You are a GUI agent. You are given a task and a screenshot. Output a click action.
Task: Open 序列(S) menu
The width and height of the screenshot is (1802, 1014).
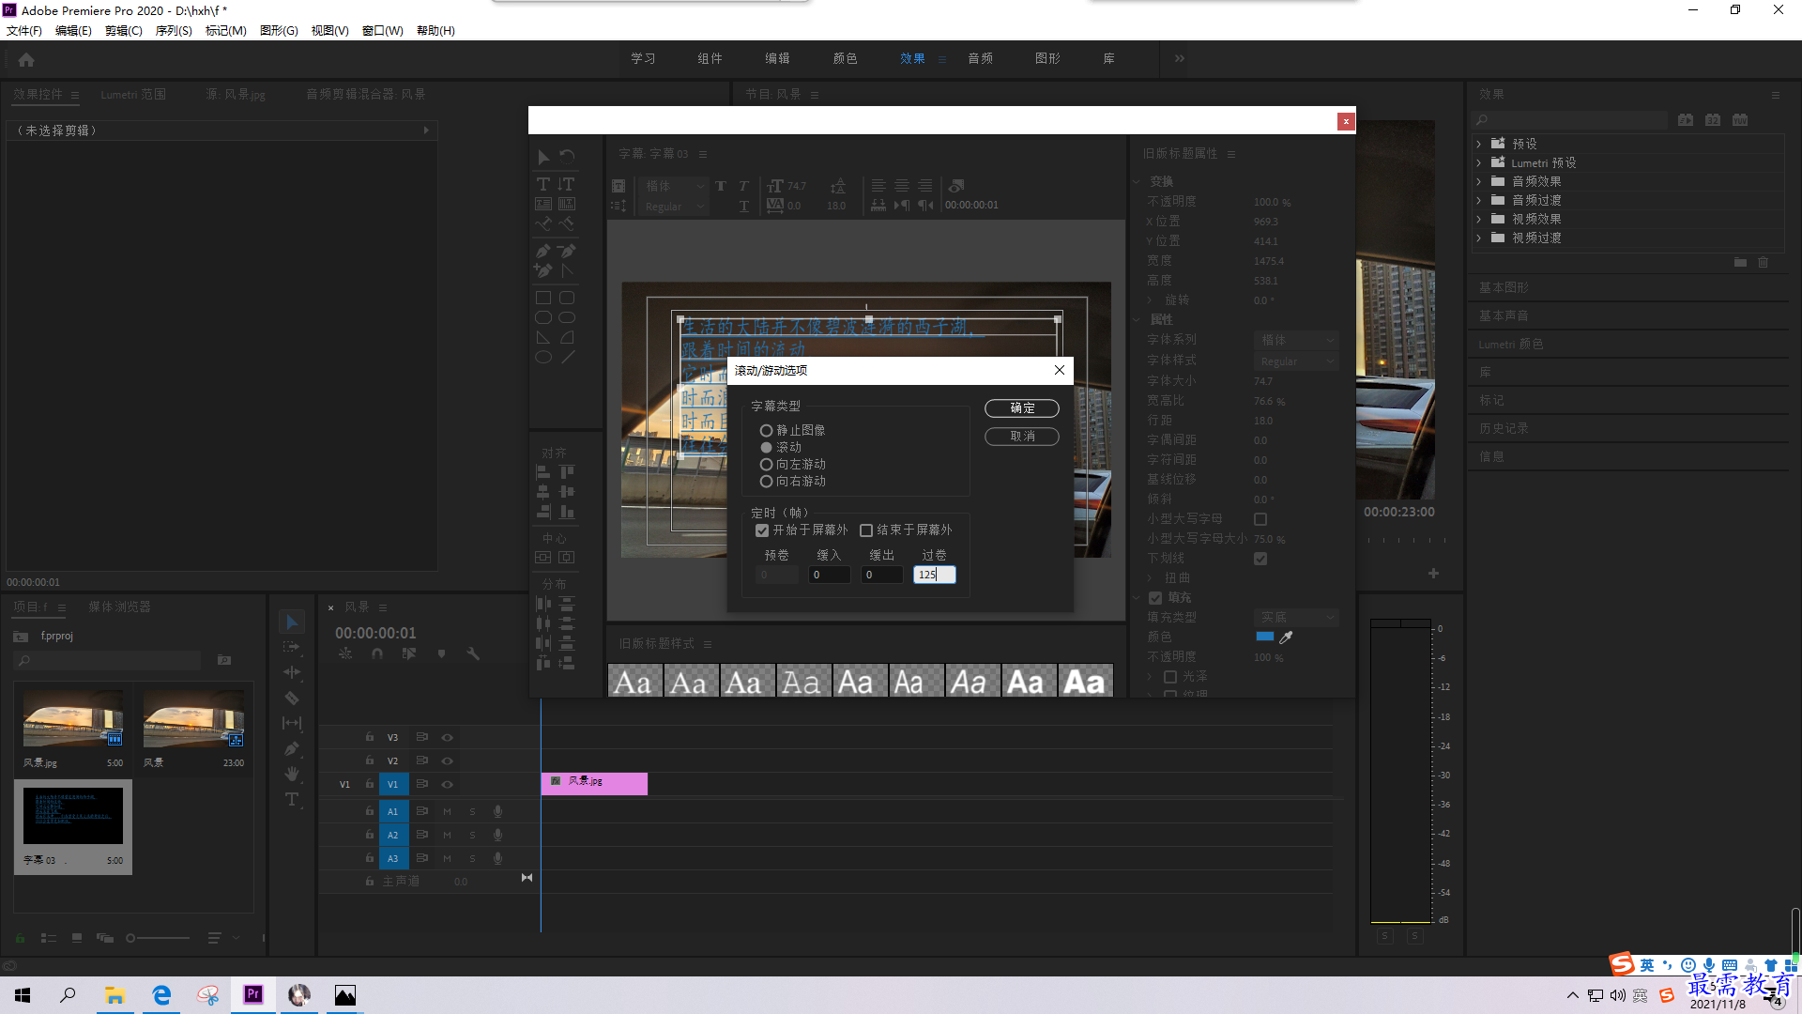[x=174, y=30]
